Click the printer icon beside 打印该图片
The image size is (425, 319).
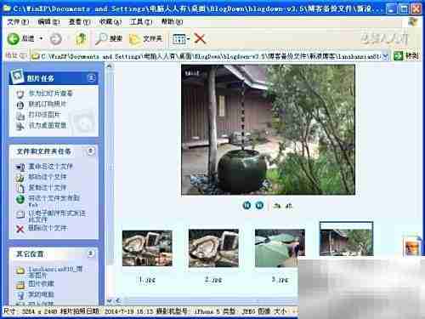pos(20,116)
